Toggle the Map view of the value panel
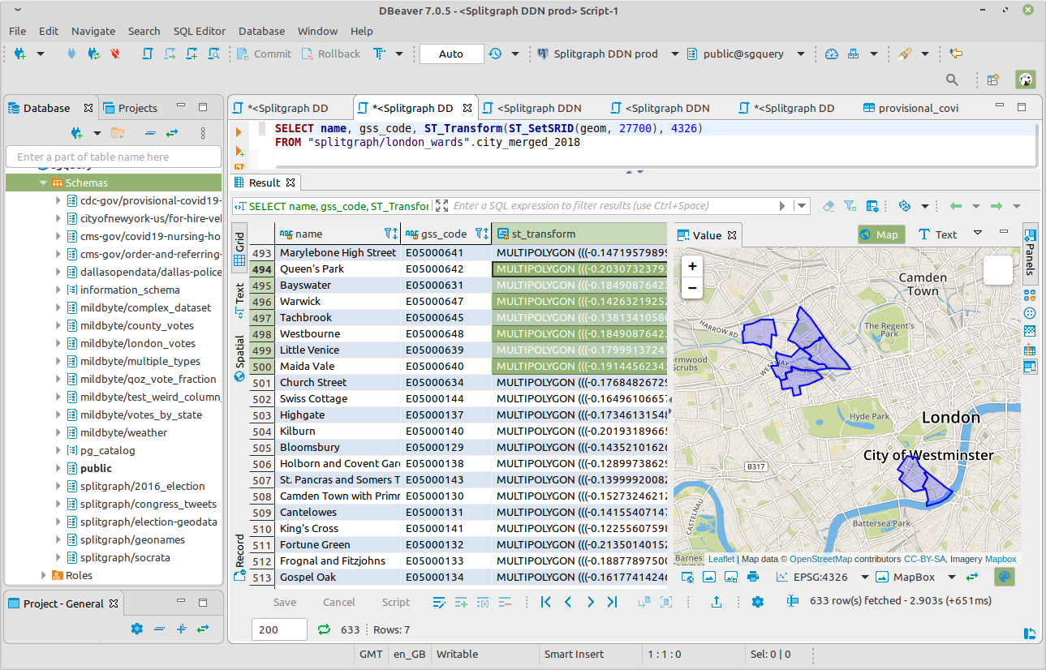 pos(881,234)
